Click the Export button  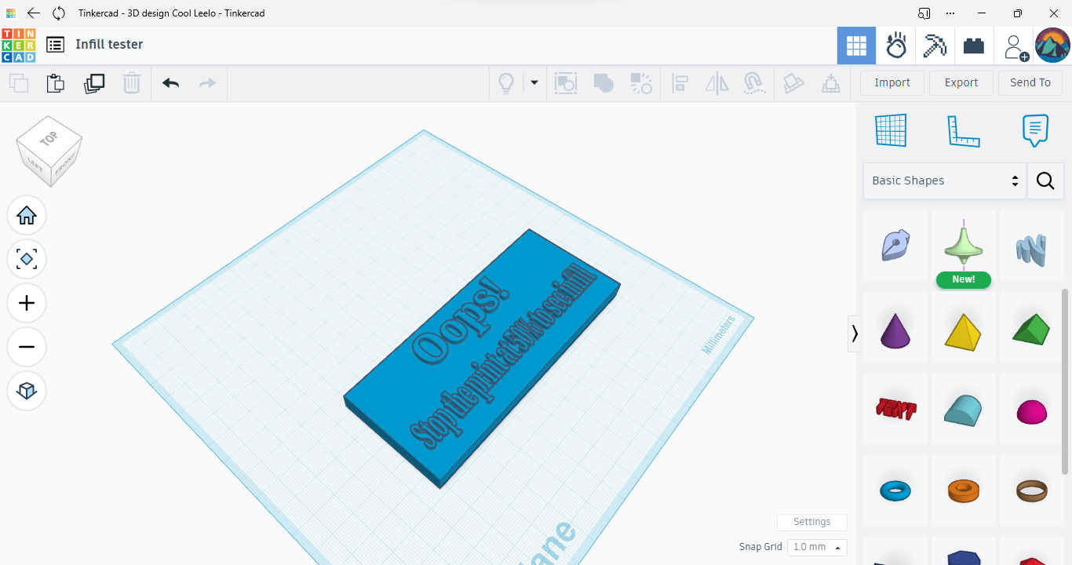[x=961, y=82]
